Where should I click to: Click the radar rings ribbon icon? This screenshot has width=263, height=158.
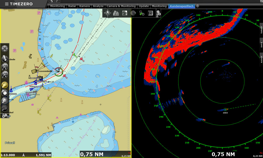point(133,13)
